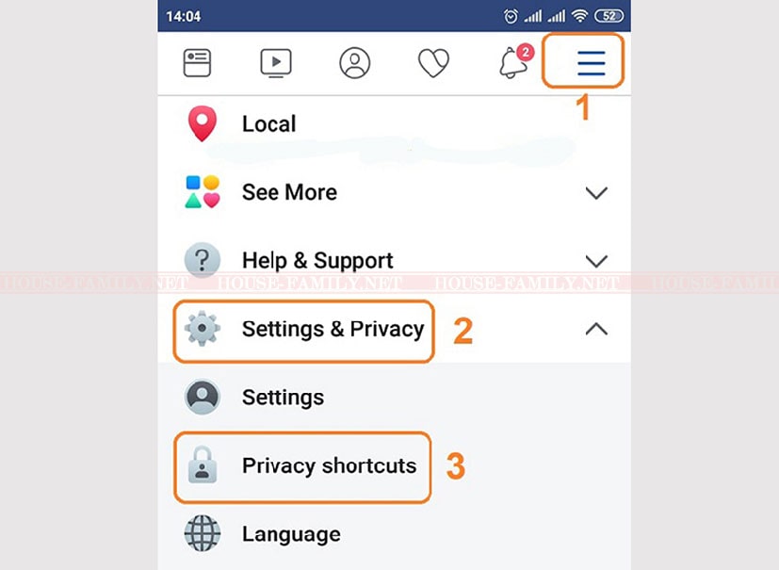Collapse Settings & Privacy with up chevron
The image size is (779, 570).
click(x=596, y=329)
